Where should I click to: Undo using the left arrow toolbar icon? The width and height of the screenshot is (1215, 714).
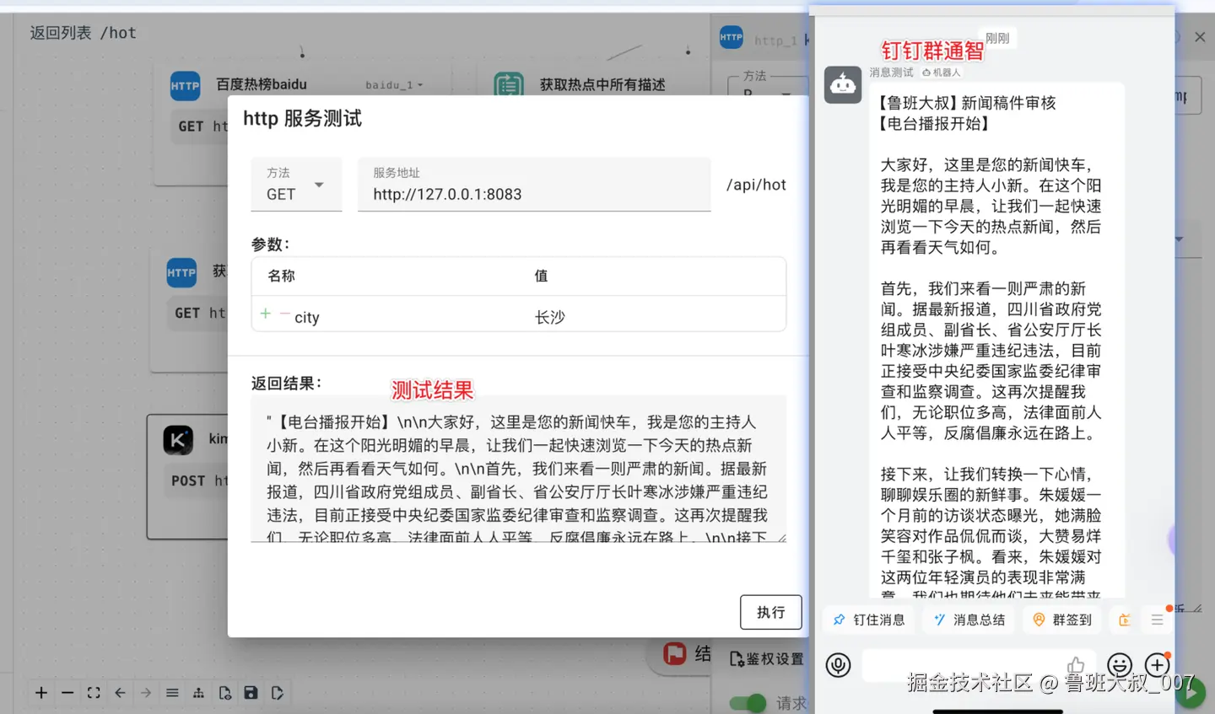coord(120,693)
